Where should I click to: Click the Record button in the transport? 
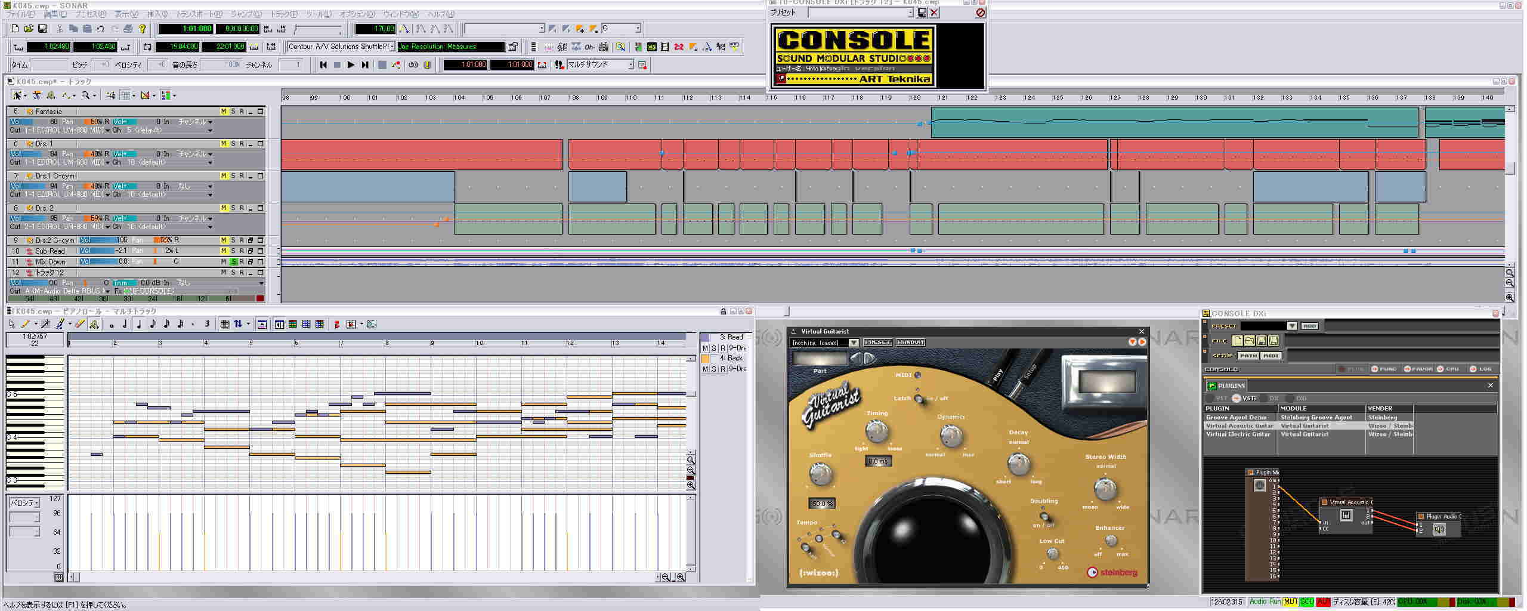pos(382,65)
